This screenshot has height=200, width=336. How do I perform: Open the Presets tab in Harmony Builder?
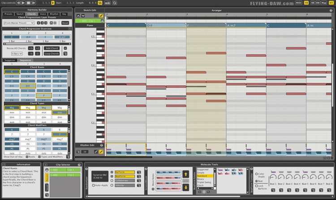click(x=9, y=14)
